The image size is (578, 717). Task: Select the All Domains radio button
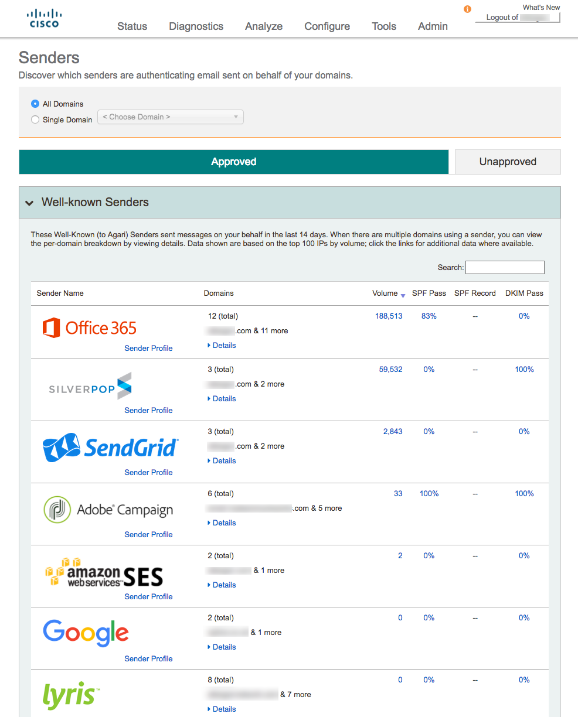(x=35, y=104)
